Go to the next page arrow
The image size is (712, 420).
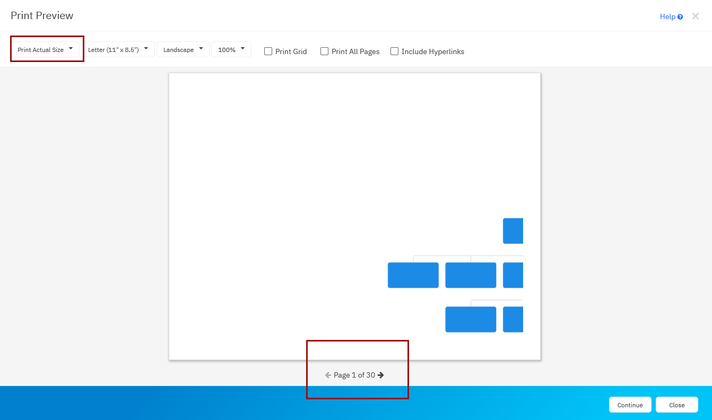(x=381, y=375)
